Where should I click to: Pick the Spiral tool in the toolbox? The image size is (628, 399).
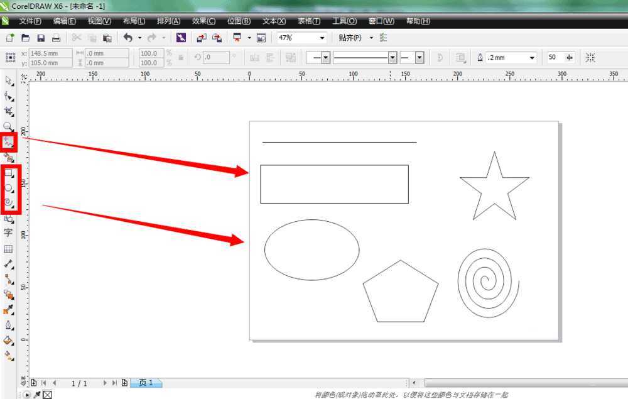(x=9, y=203)
